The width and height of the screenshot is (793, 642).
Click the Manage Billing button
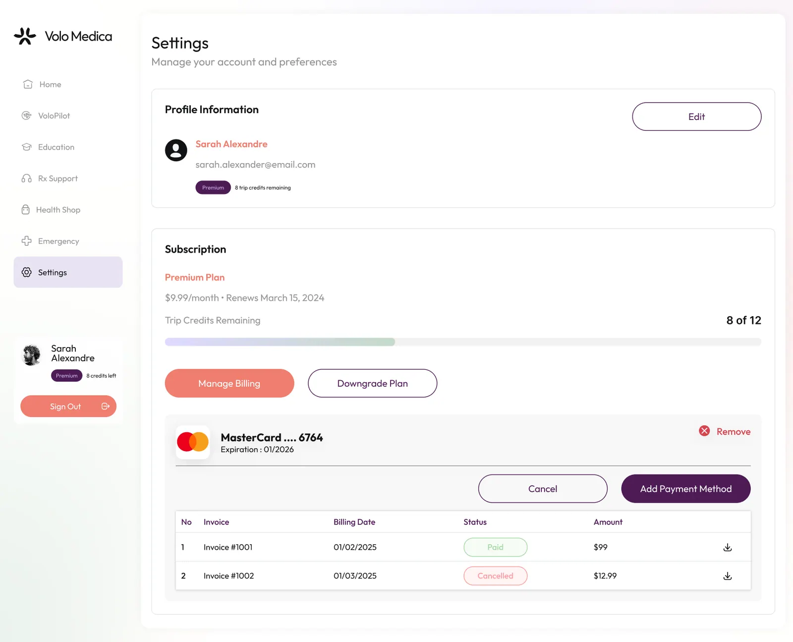pyautogui.click(x=229, y=383)
